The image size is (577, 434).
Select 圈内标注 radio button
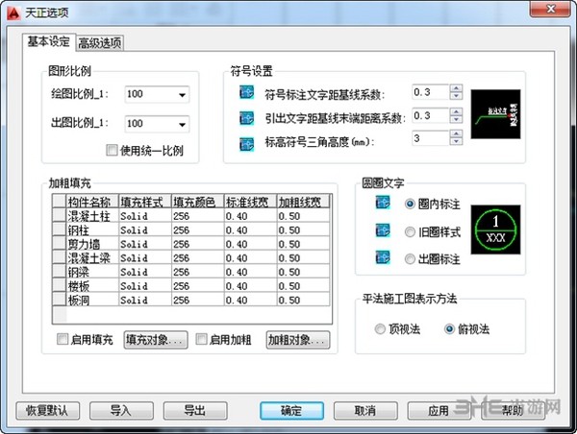pos(410,204)
